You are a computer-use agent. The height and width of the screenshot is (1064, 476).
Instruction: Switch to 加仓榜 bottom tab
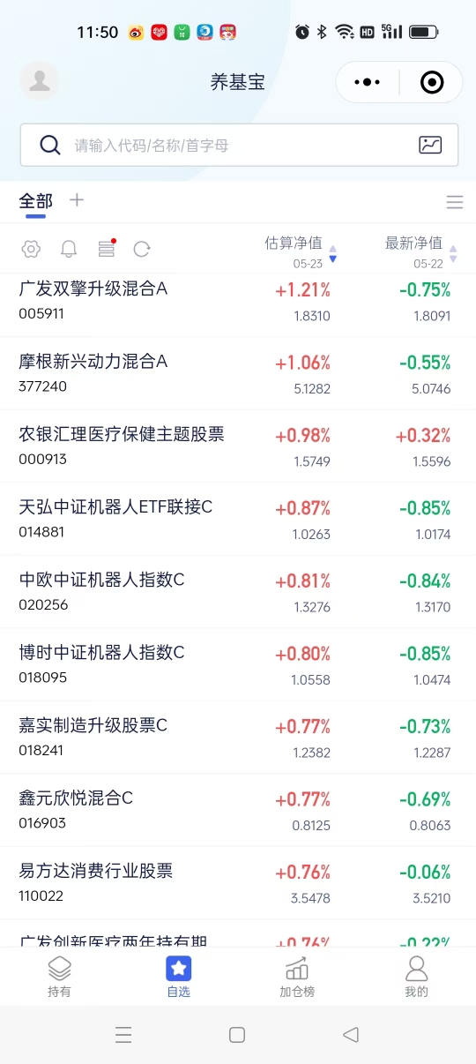297,977
